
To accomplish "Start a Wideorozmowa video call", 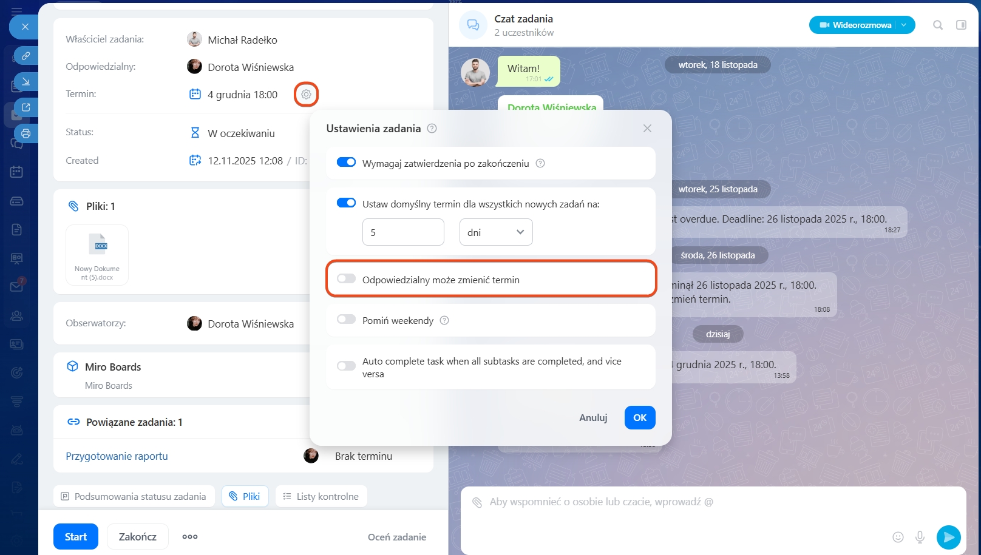I will pyautogui.click(x=855, y=25).
